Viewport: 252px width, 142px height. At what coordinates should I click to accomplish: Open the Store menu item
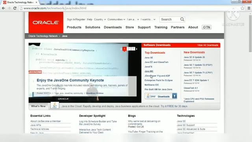point(130,27)
